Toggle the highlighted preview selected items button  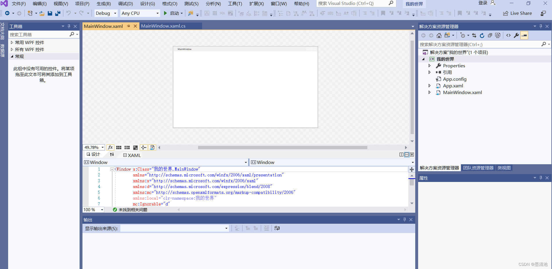point(524,35)
